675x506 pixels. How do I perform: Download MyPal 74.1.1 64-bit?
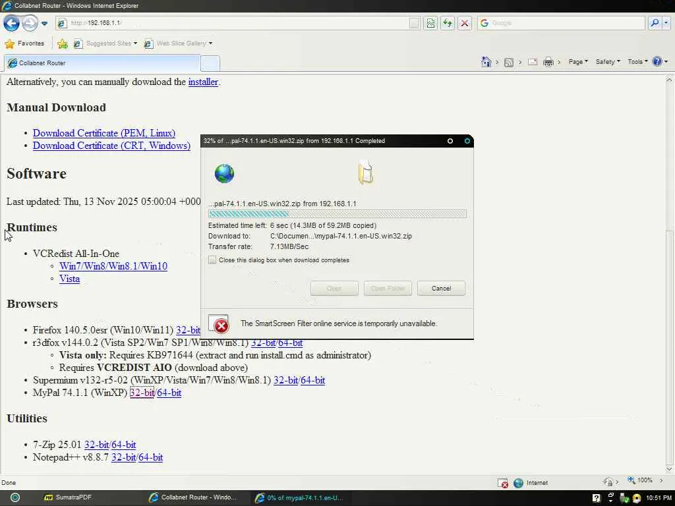click(x=169, y=393)
